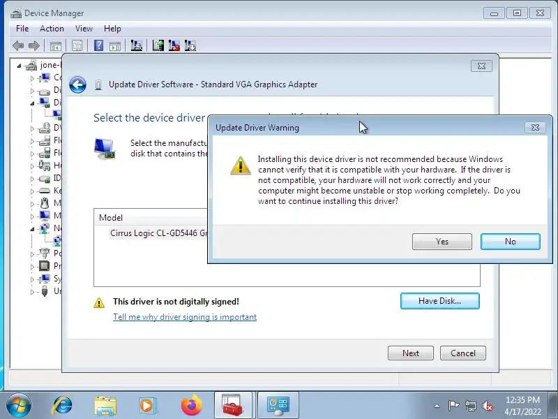Collapse the root jone- computer node
558x419 pixels.
(19, 66)
